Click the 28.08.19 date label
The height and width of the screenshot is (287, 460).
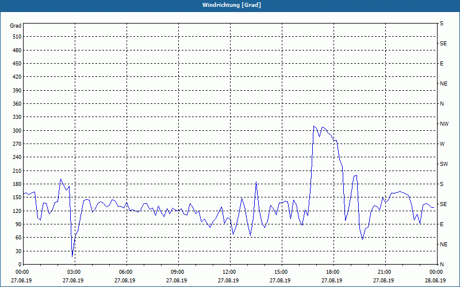pyautogui.click(x=435, y=280)
